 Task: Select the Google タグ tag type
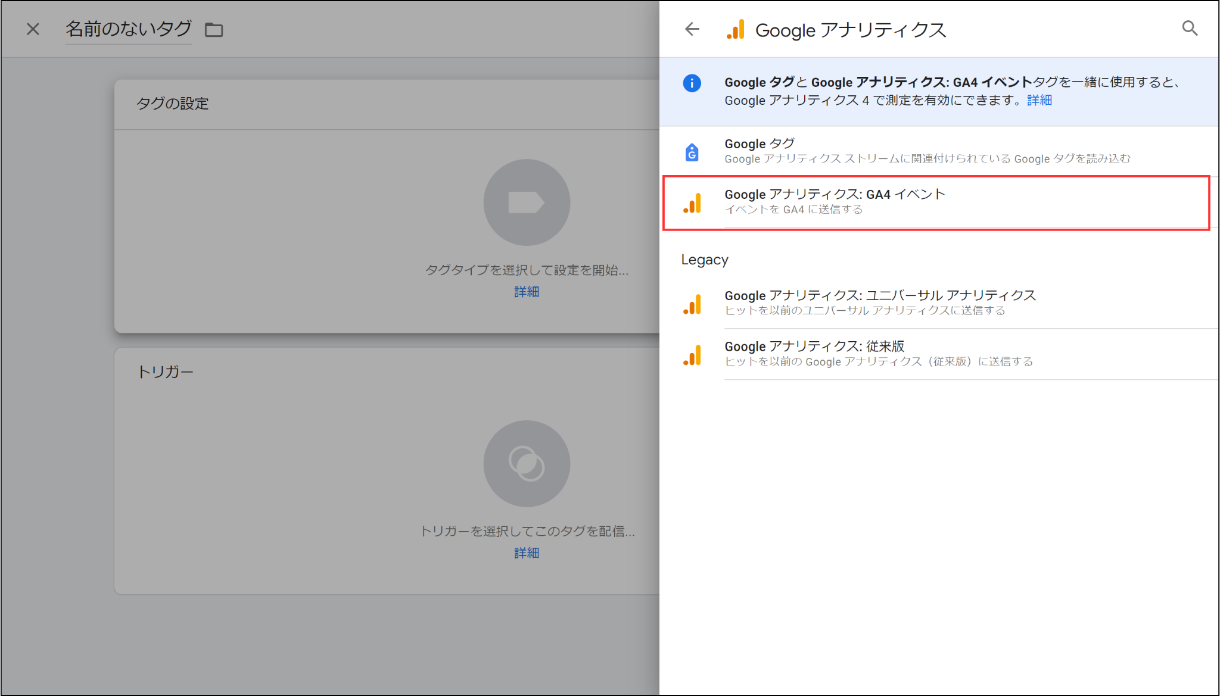click(x=939, y=151)
